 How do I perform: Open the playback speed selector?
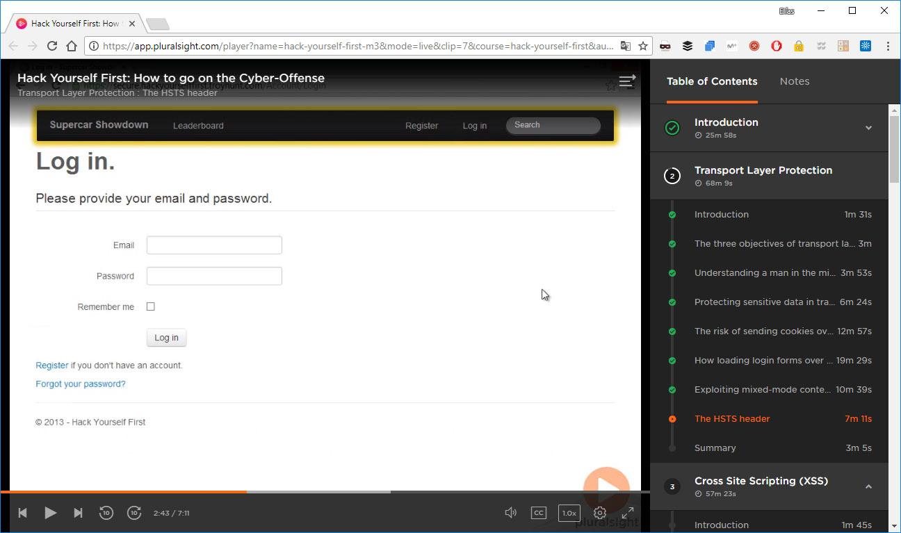click(x=569, y=513)
